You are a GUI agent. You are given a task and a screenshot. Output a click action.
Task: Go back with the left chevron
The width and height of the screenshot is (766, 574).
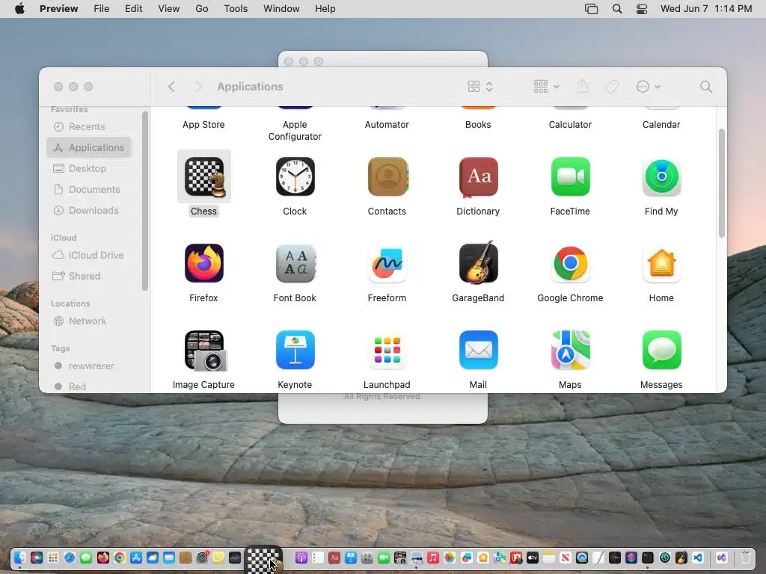pos(171,87)
